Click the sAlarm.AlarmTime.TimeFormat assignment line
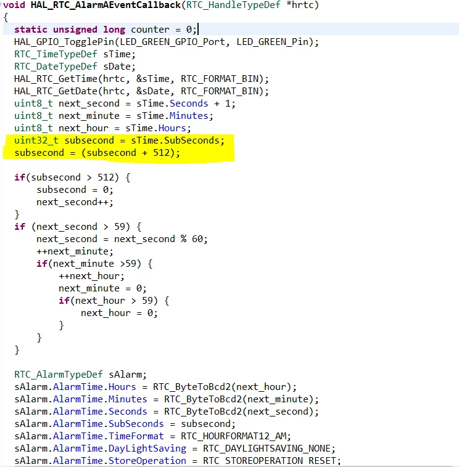This screenshot has width=459, height=467. (x=153, y=436)
